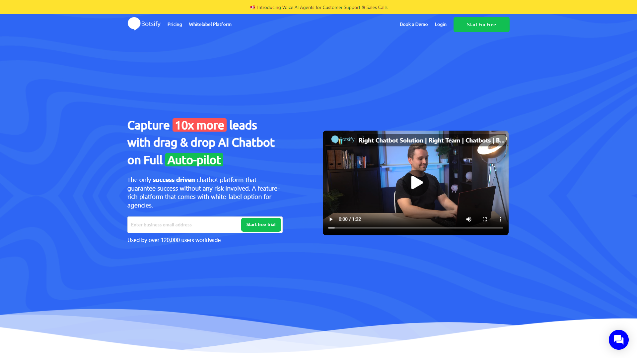
Task: Click the Login link
Action: click(441, 24)
